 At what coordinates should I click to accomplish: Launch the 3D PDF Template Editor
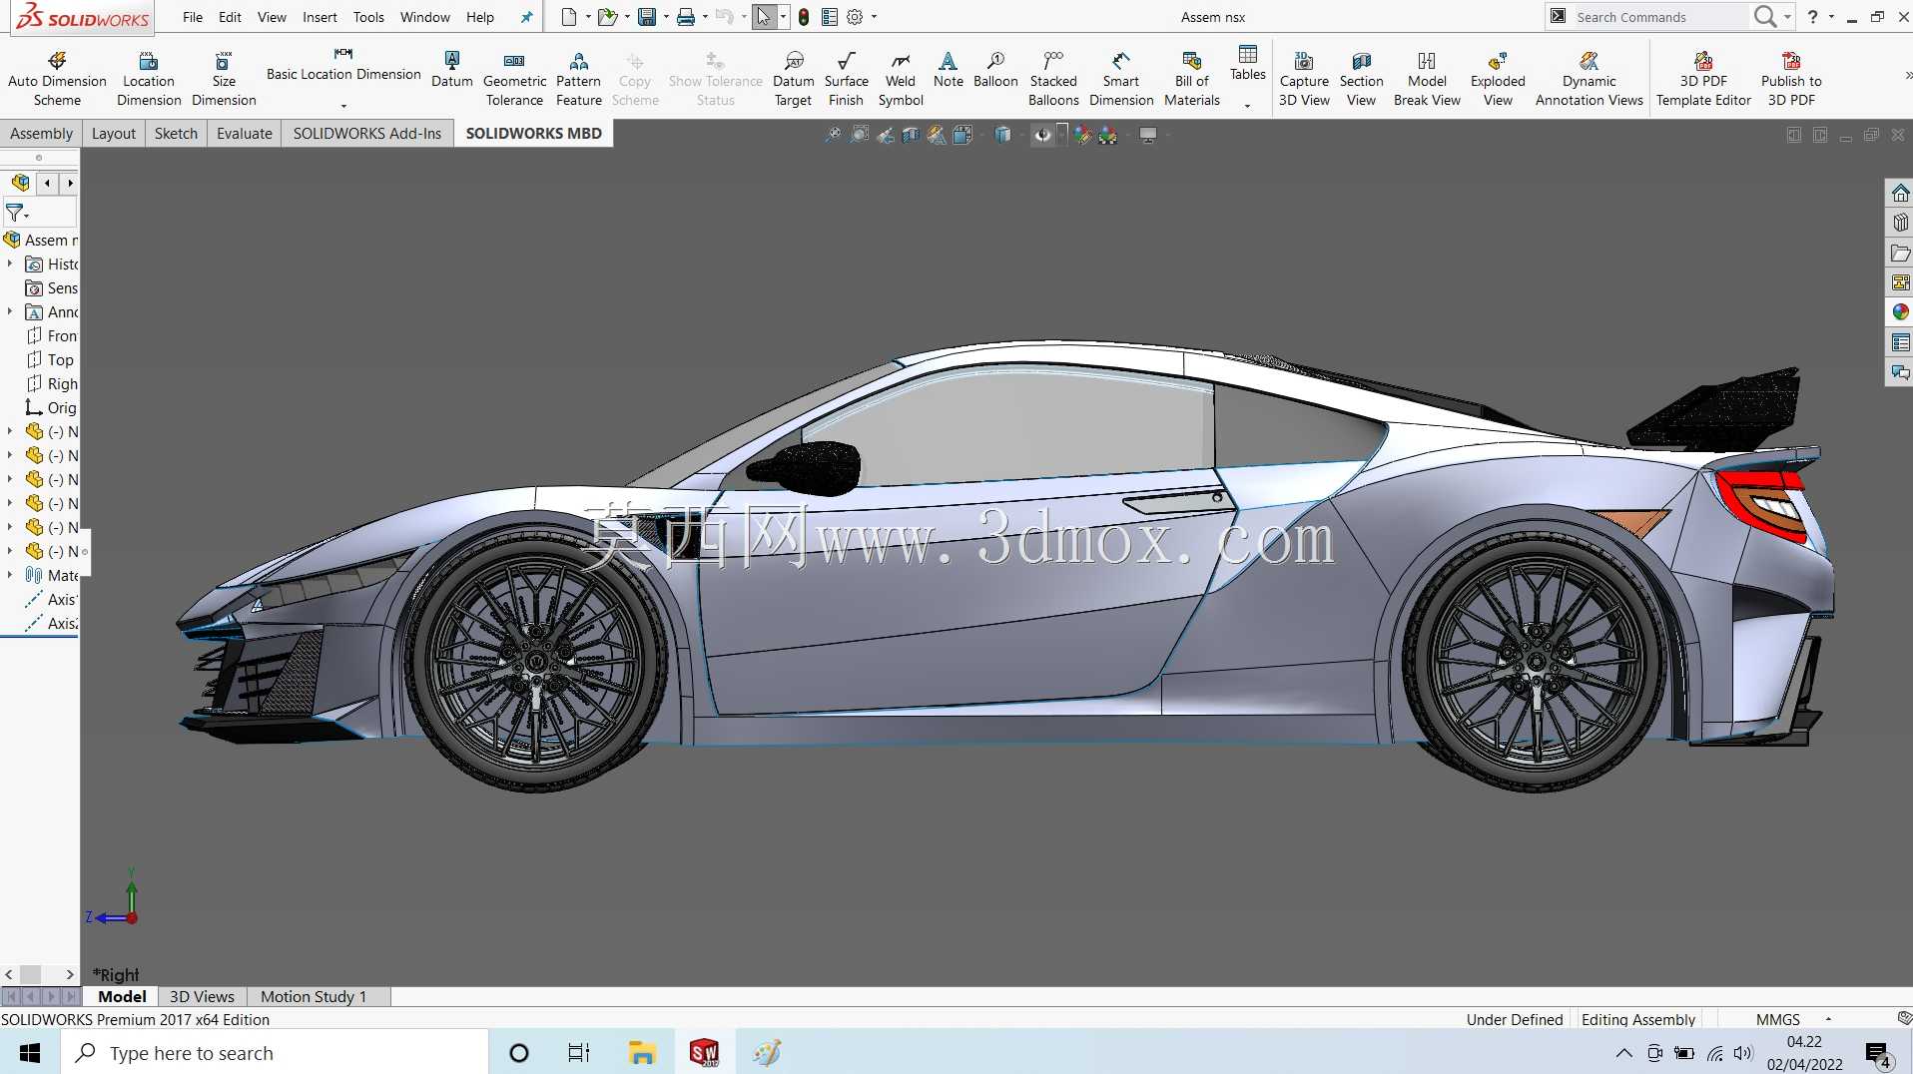click(1703, 79)
